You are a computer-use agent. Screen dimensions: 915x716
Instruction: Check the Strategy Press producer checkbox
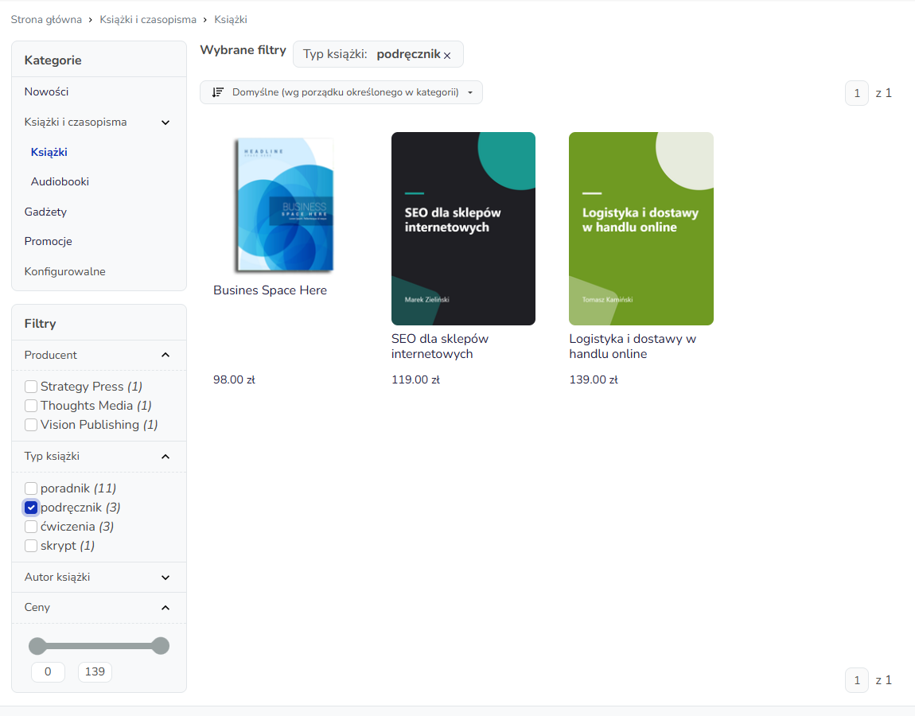click(31, 387)
